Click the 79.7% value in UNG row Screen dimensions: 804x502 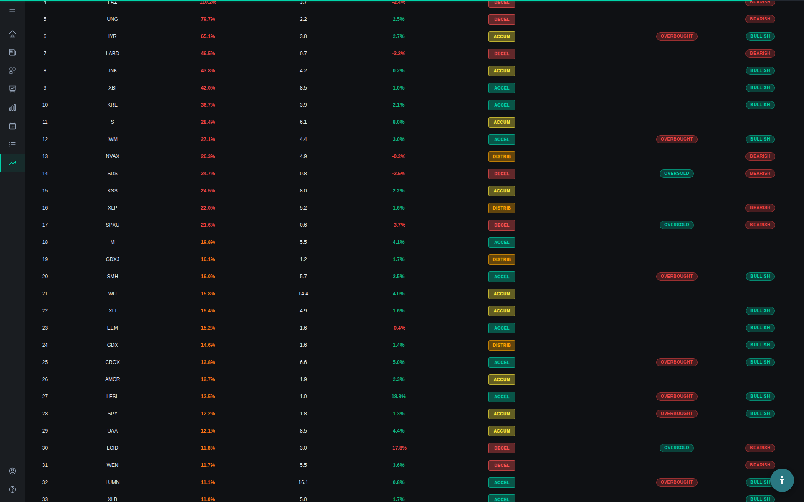[x=208, y=19]
